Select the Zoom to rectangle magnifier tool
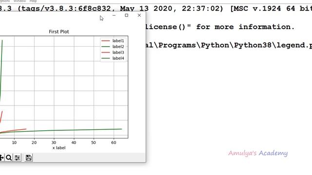The image size is (312, 175). click(9, 157)
